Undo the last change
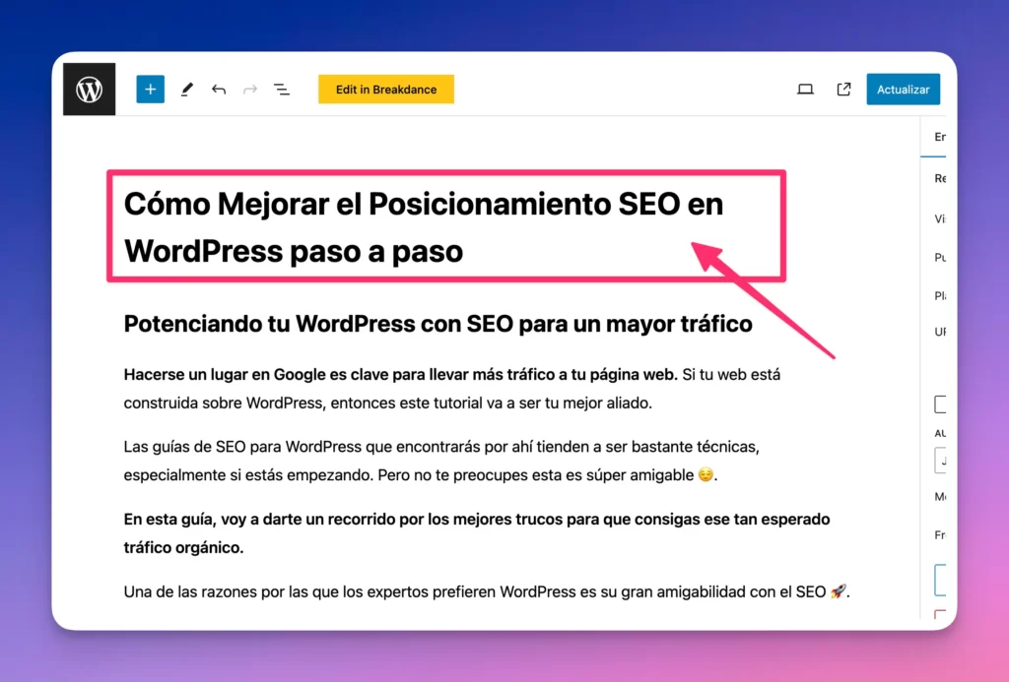The image size is (1009, 682). pyautogui.click(x=218, y=89)
